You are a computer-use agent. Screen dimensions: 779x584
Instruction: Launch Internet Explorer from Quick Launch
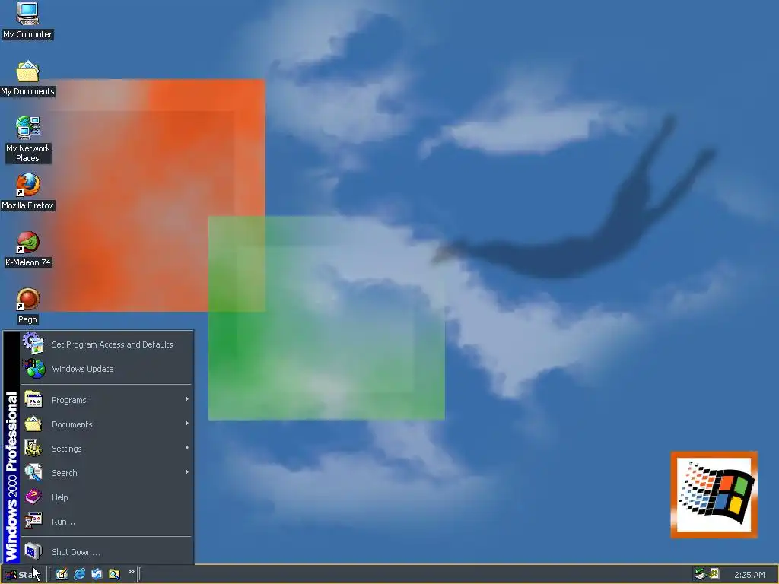pos(79,574)
